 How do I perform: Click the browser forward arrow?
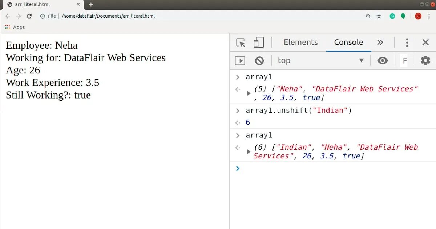19,16
